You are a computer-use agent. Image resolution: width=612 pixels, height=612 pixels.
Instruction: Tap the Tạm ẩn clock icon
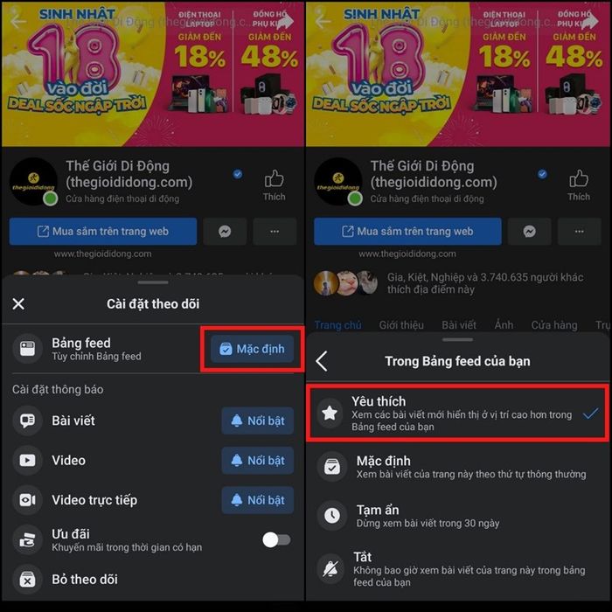point(331,516)
